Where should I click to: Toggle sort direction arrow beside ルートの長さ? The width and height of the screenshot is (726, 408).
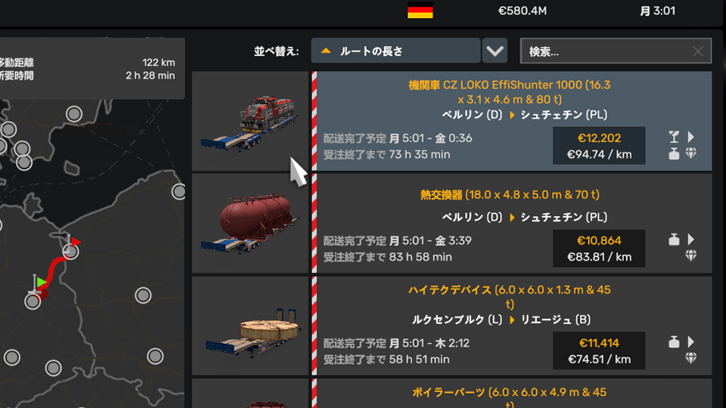point(326,51)
